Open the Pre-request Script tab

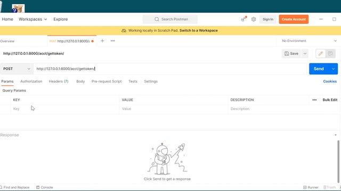(x=107, y=81)
